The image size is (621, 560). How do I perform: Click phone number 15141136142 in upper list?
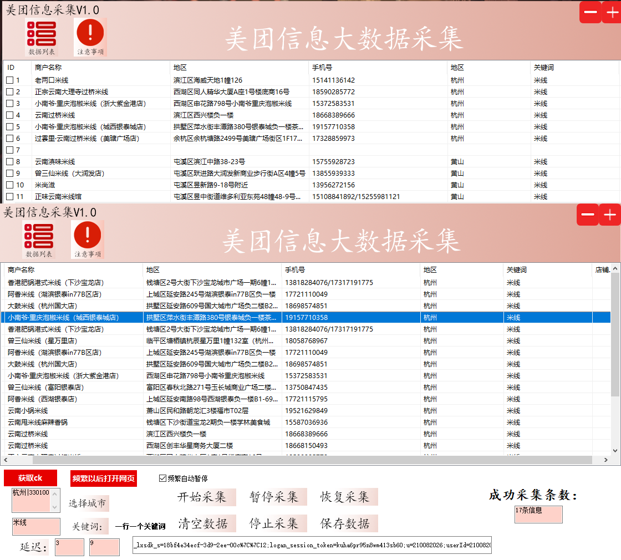[x=333, y=80]
